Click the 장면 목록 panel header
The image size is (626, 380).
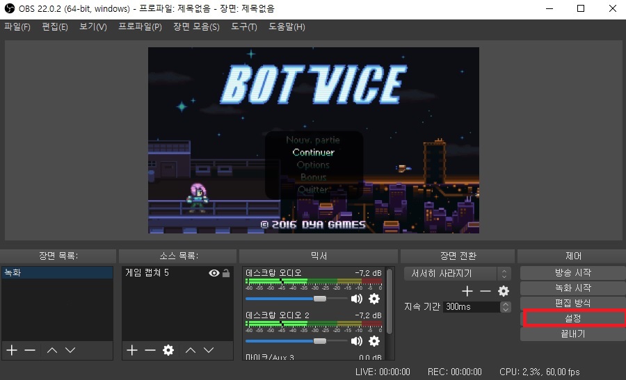coord(58,256)
